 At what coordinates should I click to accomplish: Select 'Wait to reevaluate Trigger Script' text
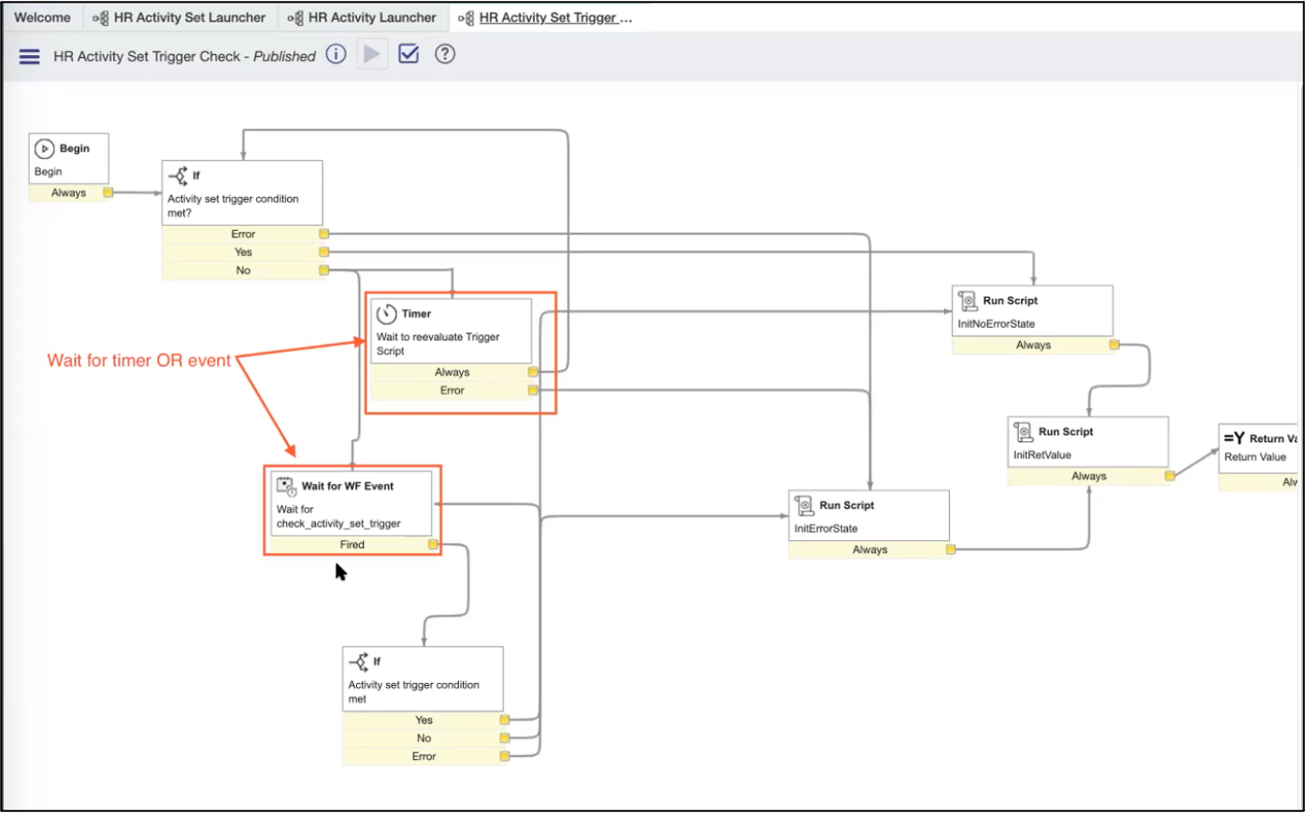pos(437,344)
